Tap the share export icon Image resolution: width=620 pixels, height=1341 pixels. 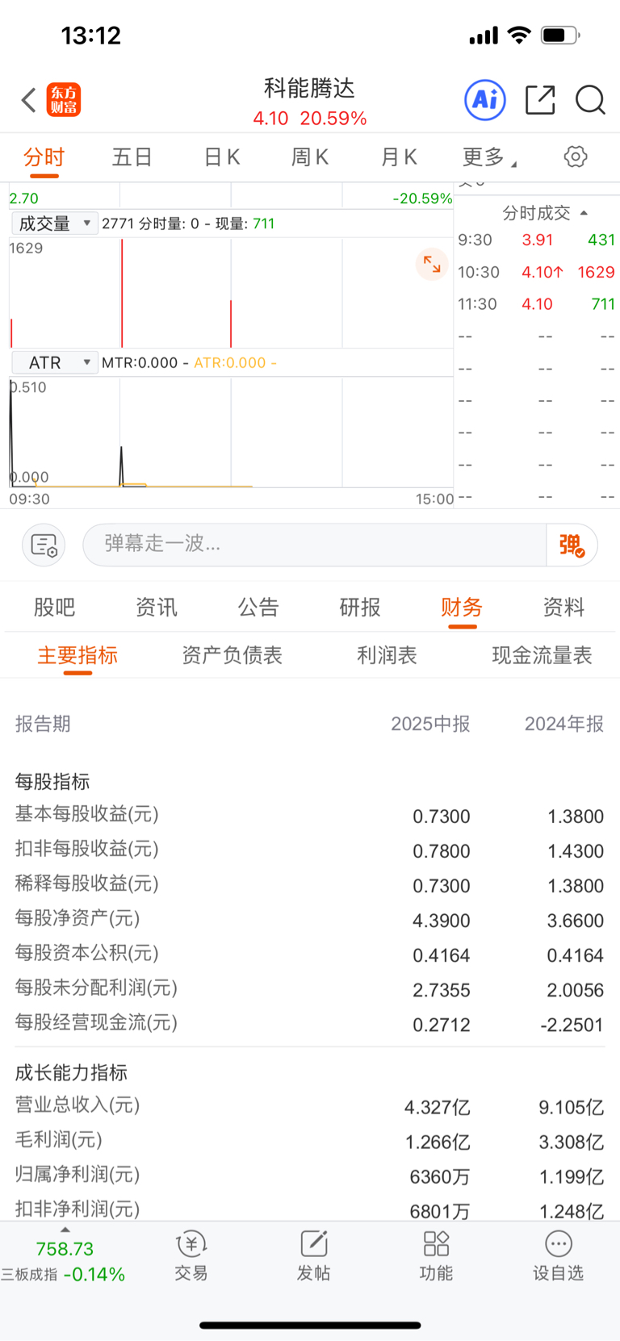(x=540, y=100)
